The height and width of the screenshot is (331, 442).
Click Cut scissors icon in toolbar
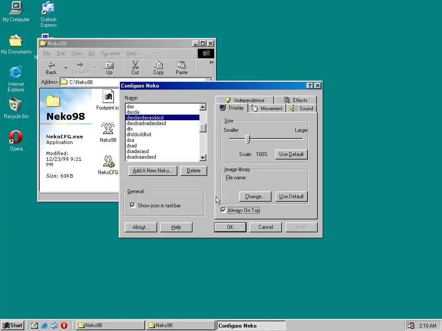[135, 68]
